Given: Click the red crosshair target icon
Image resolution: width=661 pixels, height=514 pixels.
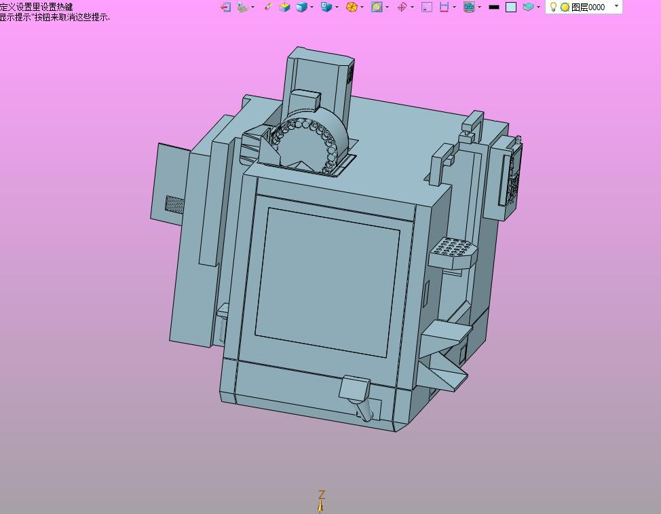Looking at the screenshot, I should click(x=402, y=7).
